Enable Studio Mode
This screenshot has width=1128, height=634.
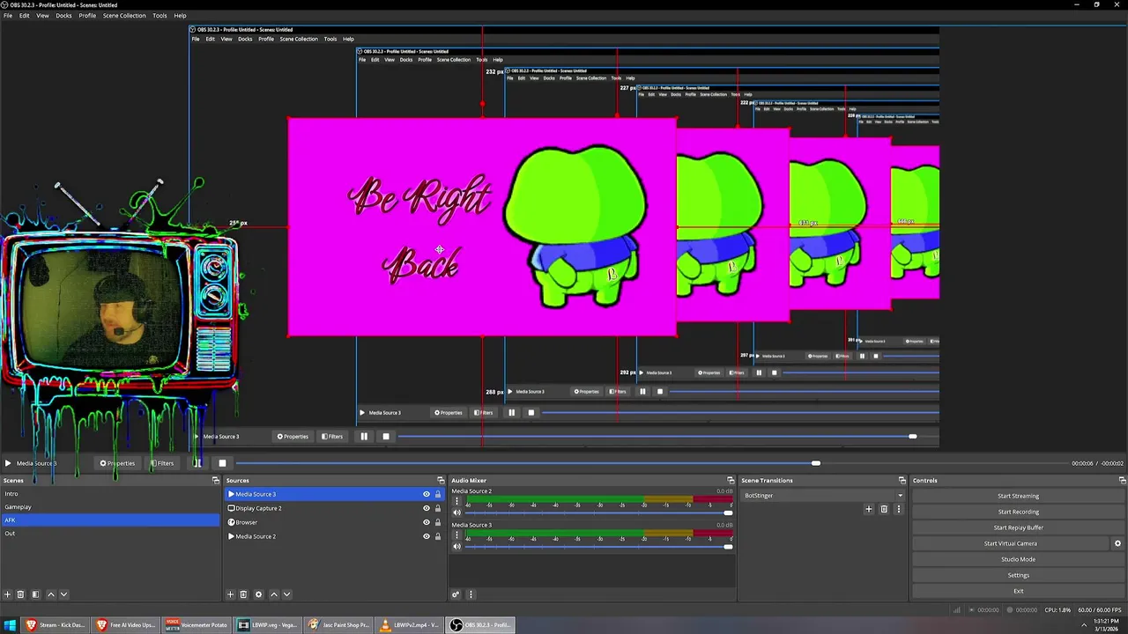pos(1018,559)
